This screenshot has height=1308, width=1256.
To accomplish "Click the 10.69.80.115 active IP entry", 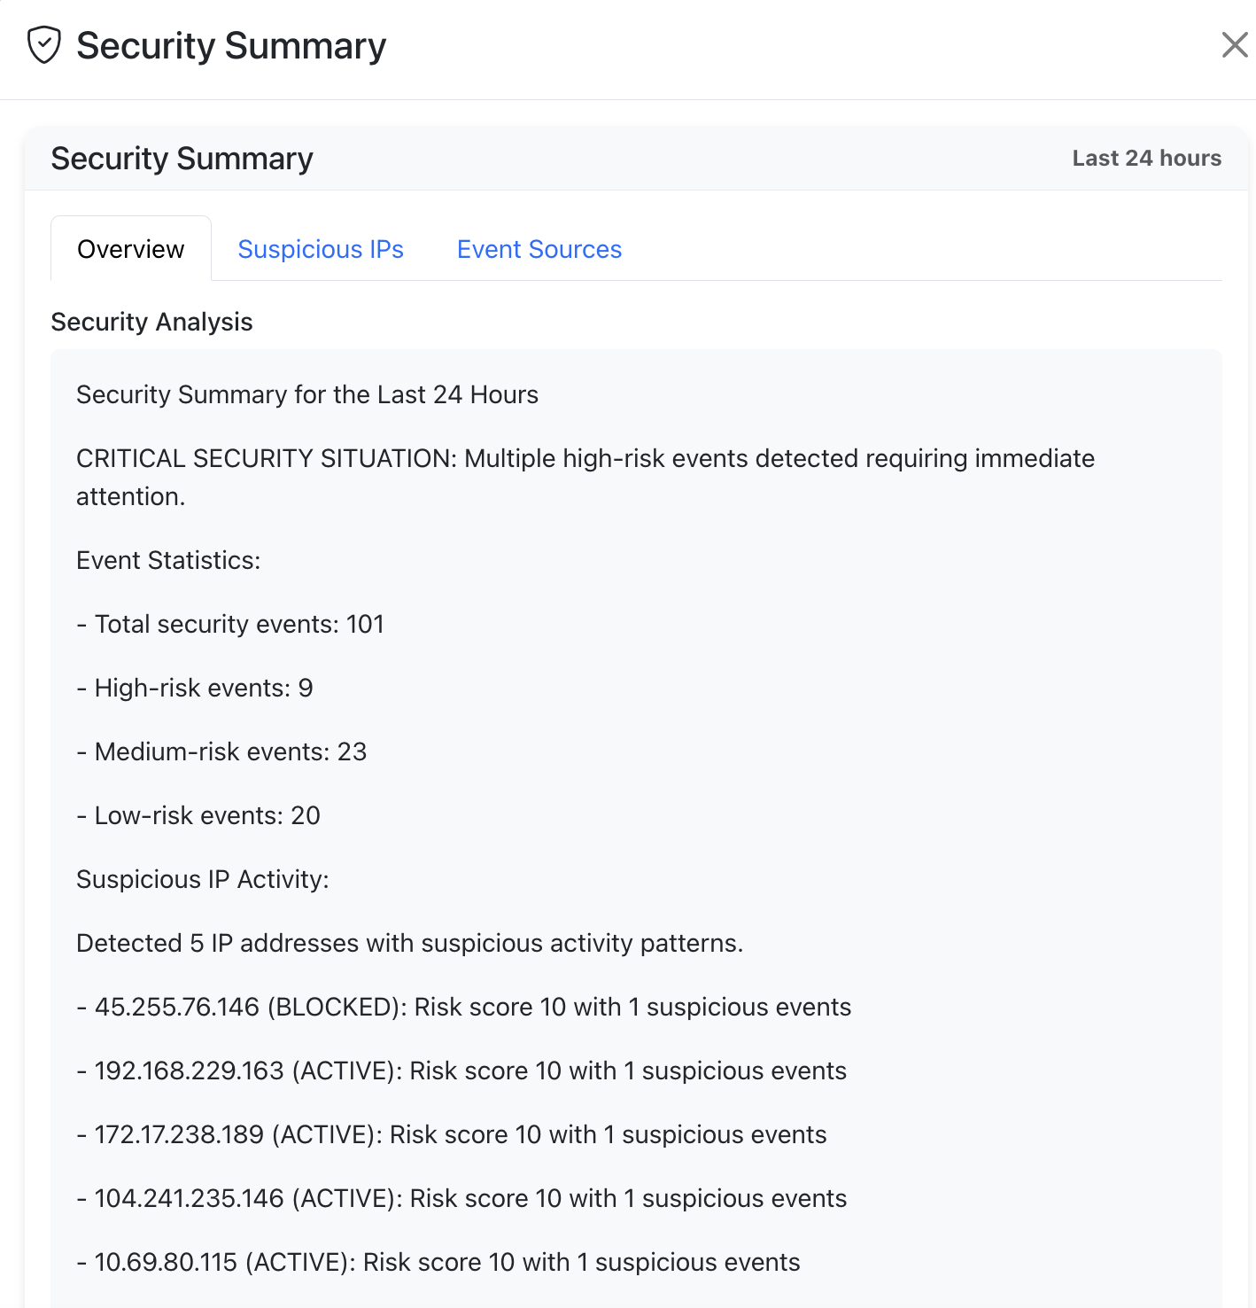I will point(438,1262).
